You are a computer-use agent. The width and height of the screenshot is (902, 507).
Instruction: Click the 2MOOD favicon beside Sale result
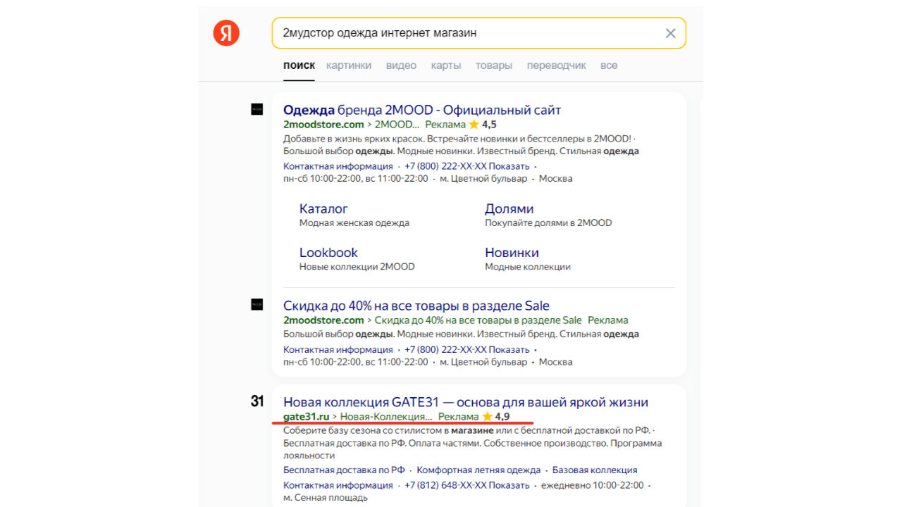pos(257,304)
